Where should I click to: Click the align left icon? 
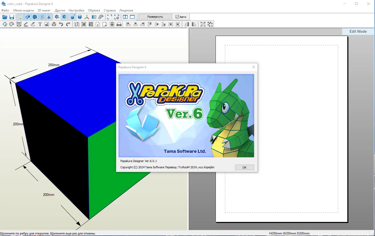(128, 24)
